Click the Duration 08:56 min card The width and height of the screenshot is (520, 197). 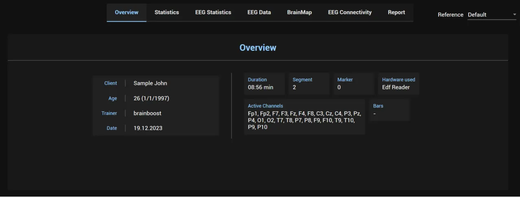coord(264,84)
